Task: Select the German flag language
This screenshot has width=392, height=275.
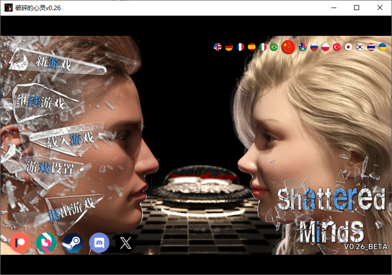Action: point(229,47)
